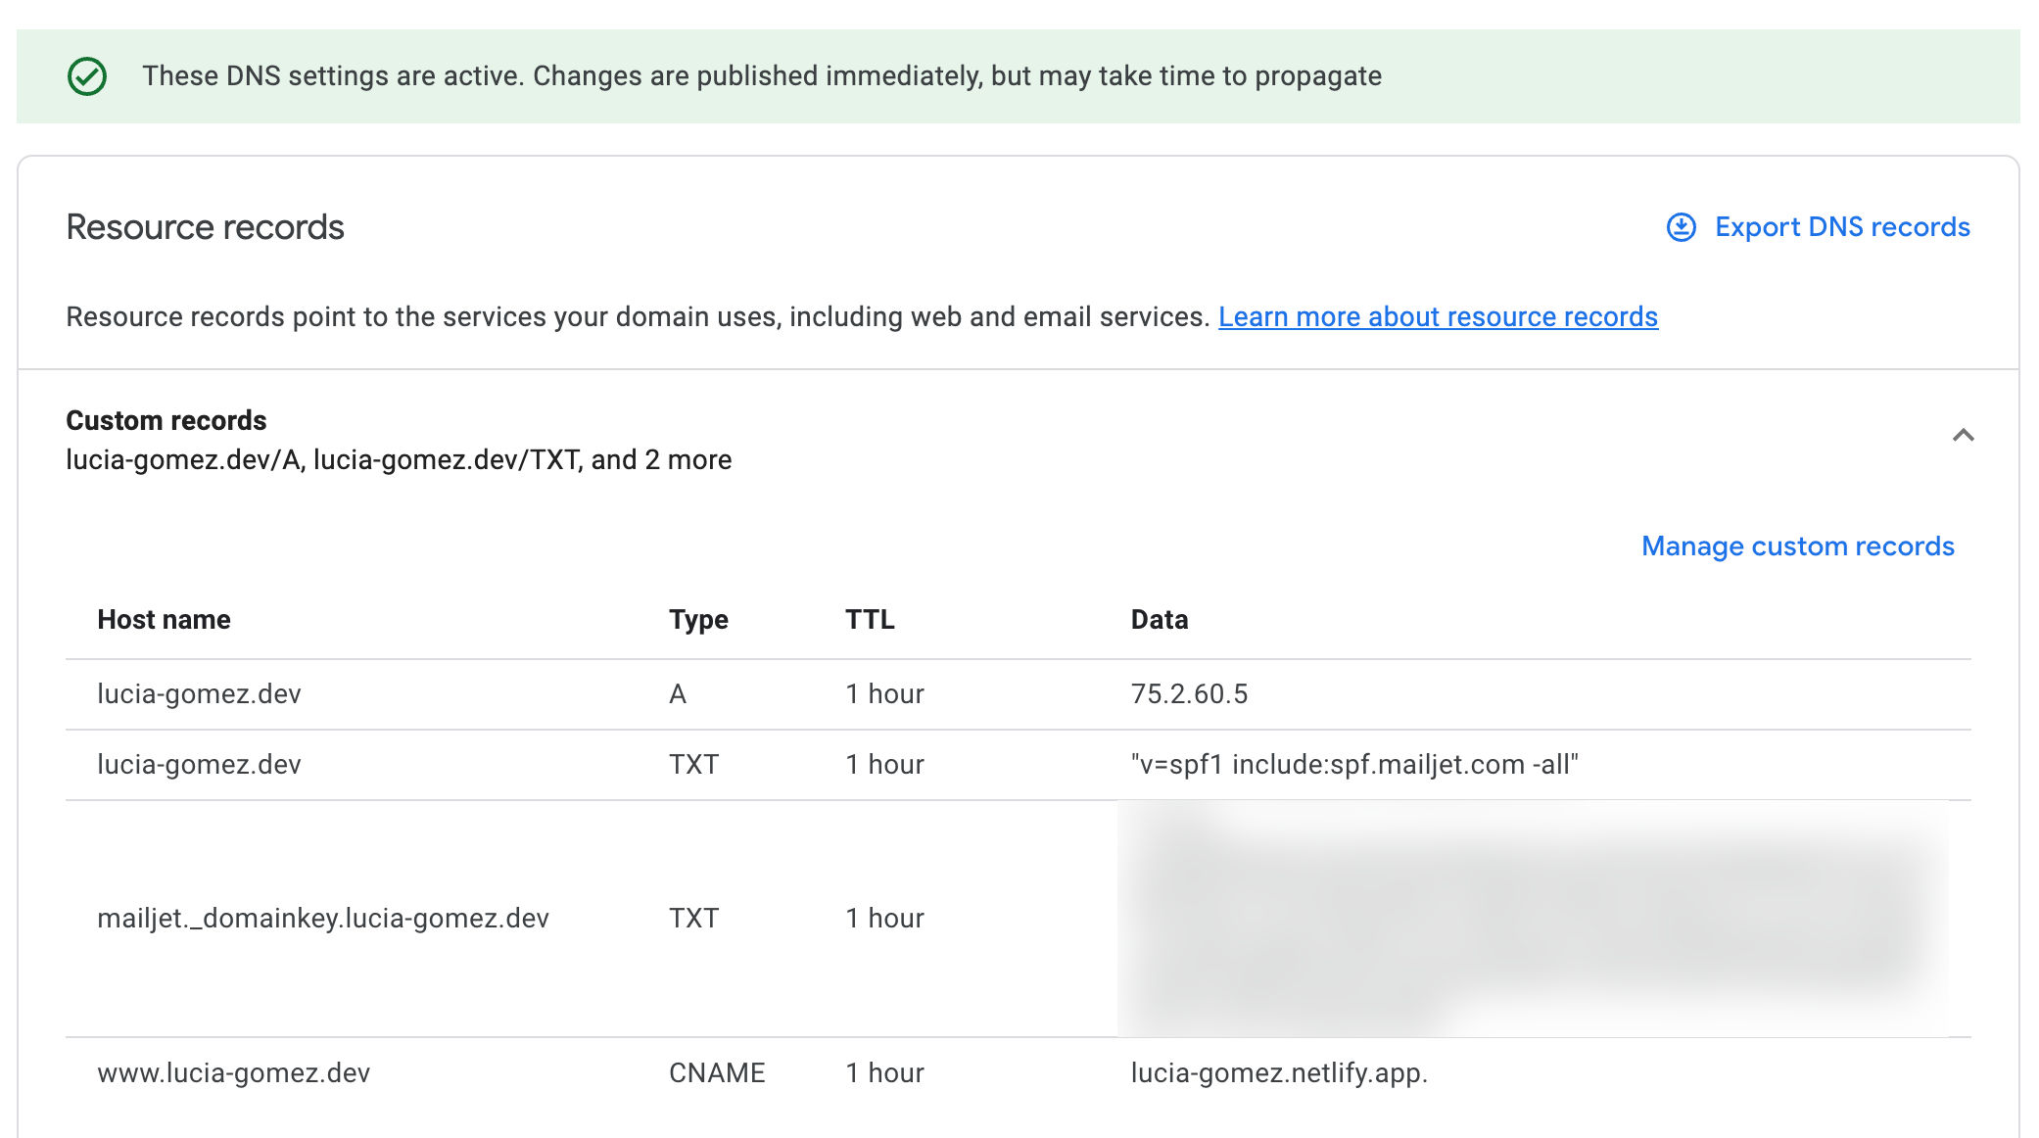Click the A record type cell
Image resolution: width=2039 pixels, height=1138 pixels.
point(678,694)
